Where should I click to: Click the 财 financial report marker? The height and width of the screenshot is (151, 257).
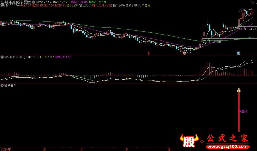239,53
